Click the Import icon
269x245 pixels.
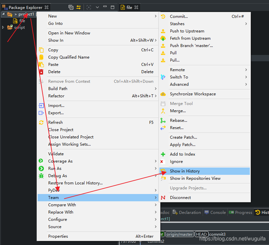tap(41, 106)
